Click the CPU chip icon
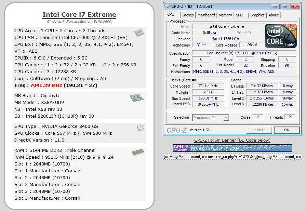Image resolution: width=306 pixels, height=212 pixels. [x=139, y=32]
